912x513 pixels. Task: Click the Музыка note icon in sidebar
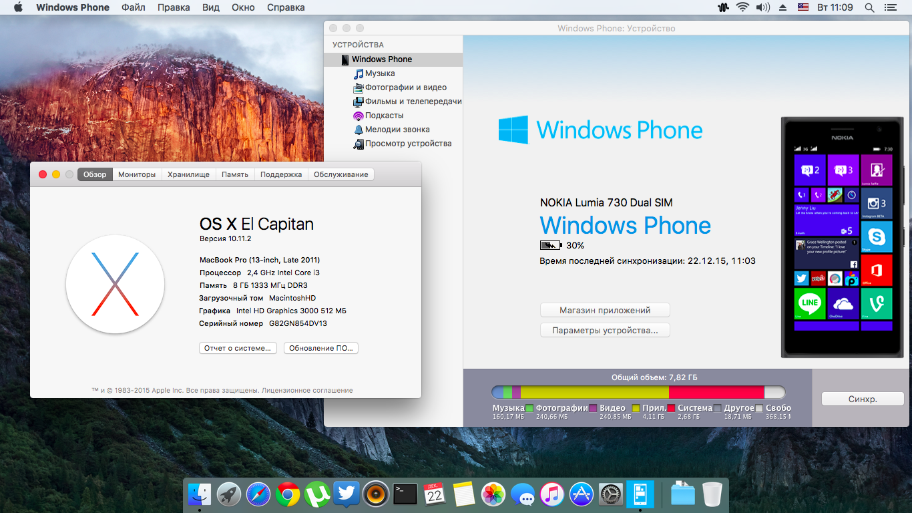point(359,73)
